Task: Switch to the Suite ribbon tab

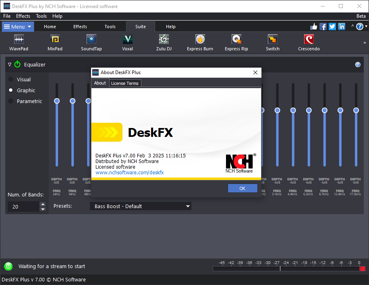Action: pos(141,27)
